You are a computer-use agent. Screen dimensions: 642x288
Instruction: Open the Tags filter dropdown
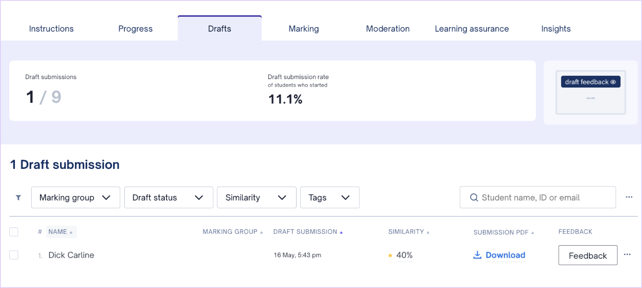pyautogui.click(x=329, y=197)
